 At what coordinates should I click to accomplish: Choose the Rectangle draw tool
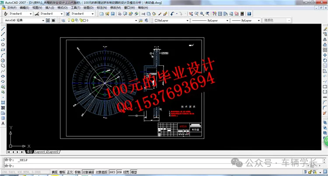[3, 50]
